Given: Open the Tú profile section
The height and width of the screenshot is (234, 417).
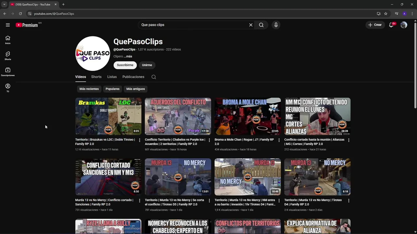Looking at the screenshot, I should click(x=8, y=88).
